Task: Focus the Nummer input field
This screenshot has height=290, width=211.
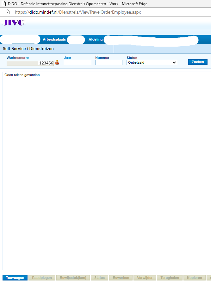Action: tap(109, 62)
